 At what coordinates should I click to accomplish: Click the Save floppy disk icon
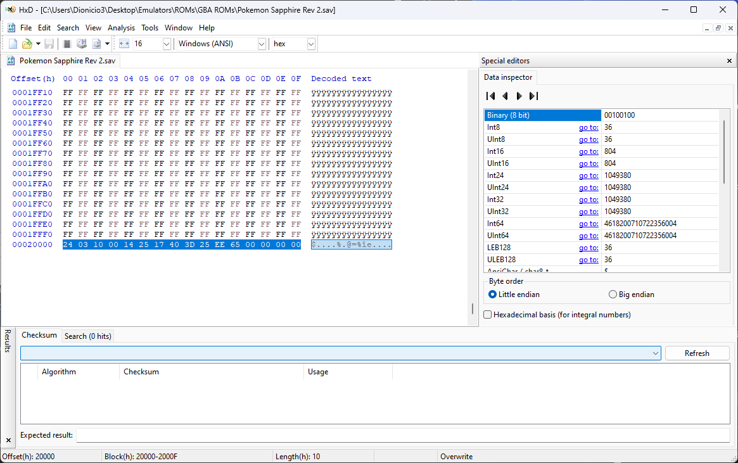tap(49, 44)
